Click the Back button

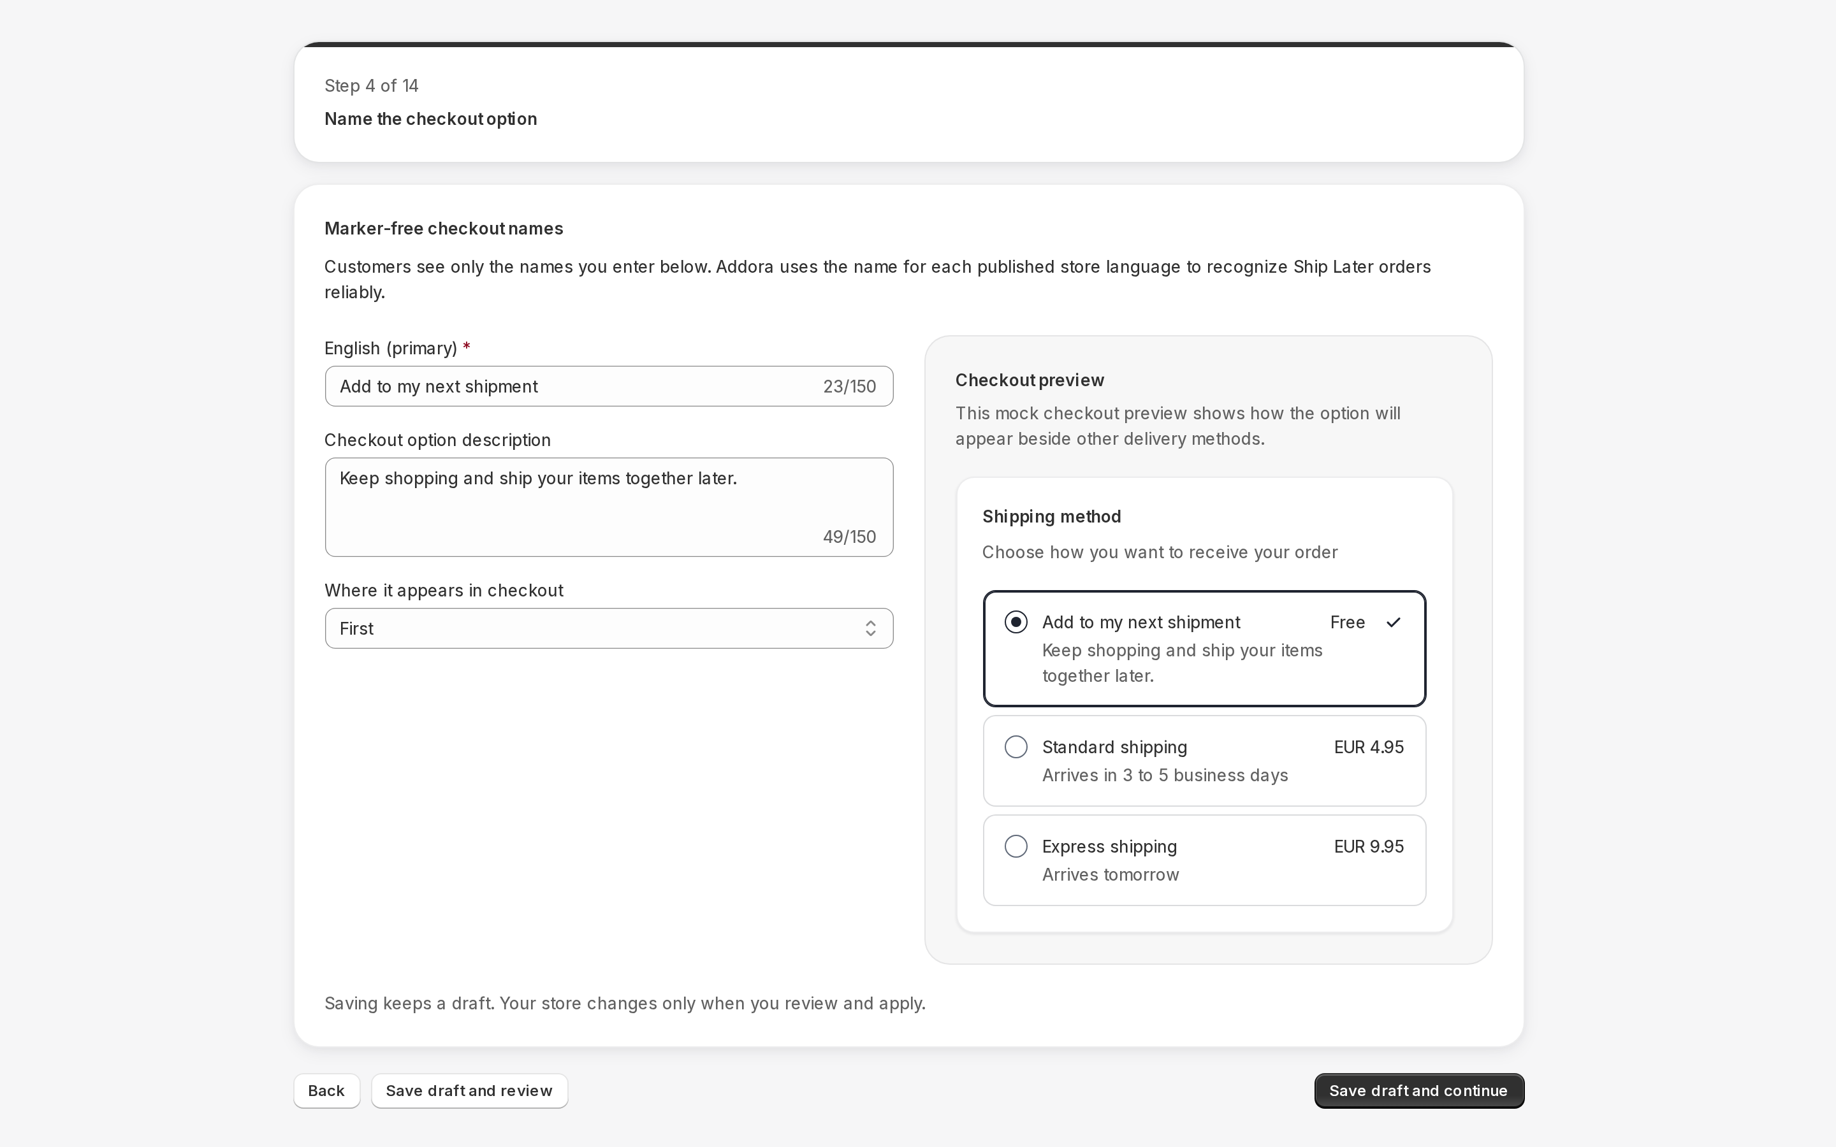pyautogui.click(x=326, y=1091)
